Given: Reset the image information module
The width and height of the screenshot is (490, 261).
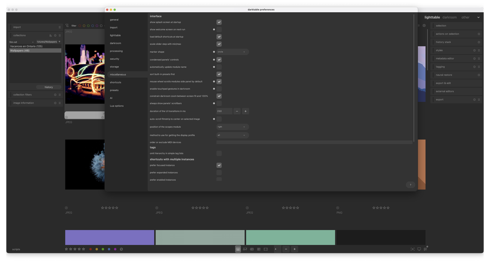Looking at the screenshot, I should point(55,103).
